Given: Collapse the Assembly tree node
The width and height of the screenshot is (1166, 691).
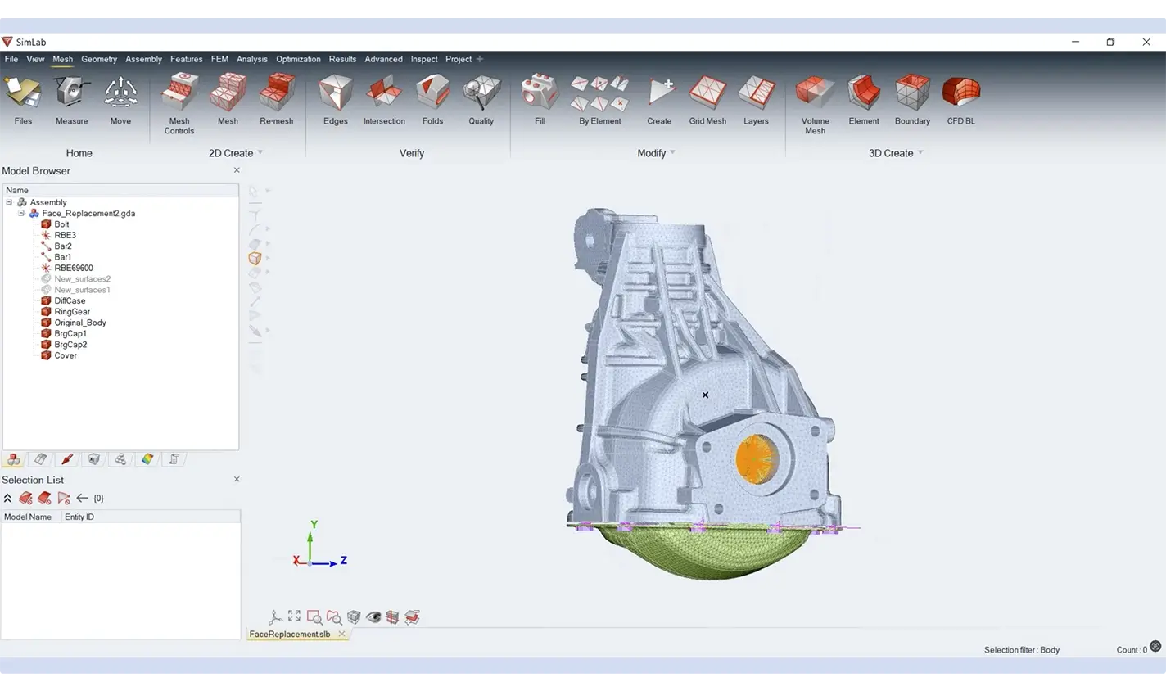Looking at the screenshot, I should pyautogui.click(x=10, y=202).
